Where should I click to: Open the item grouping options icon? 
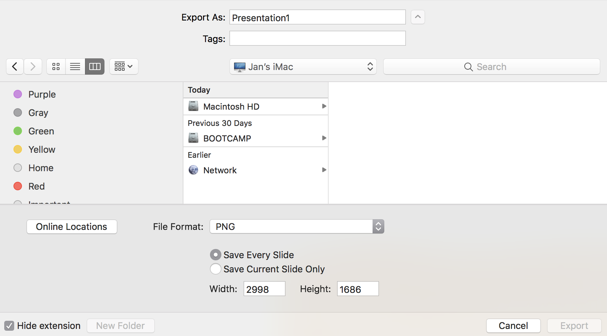(x=123, y=66)
